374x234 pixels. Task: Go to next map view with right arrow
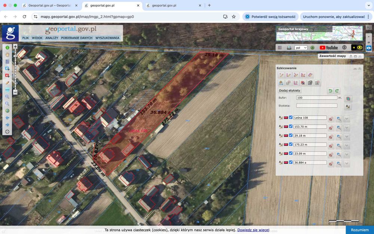coord(7,125)
